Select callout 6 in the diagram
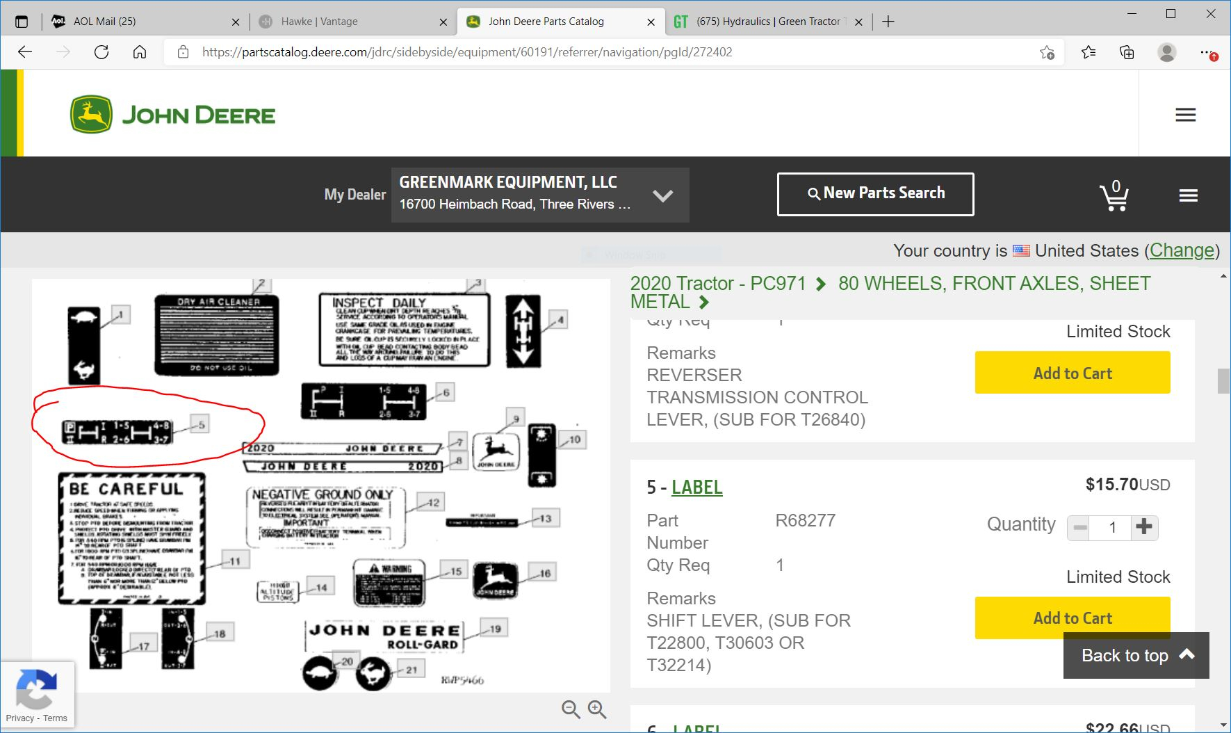Viewport: 1231px width, 733px height. 445,392
